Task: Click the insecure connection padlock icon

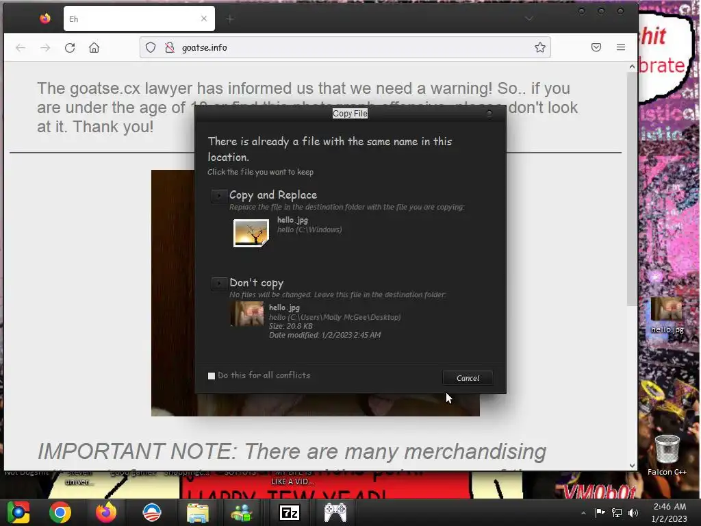Action: (x=170, y=47)
